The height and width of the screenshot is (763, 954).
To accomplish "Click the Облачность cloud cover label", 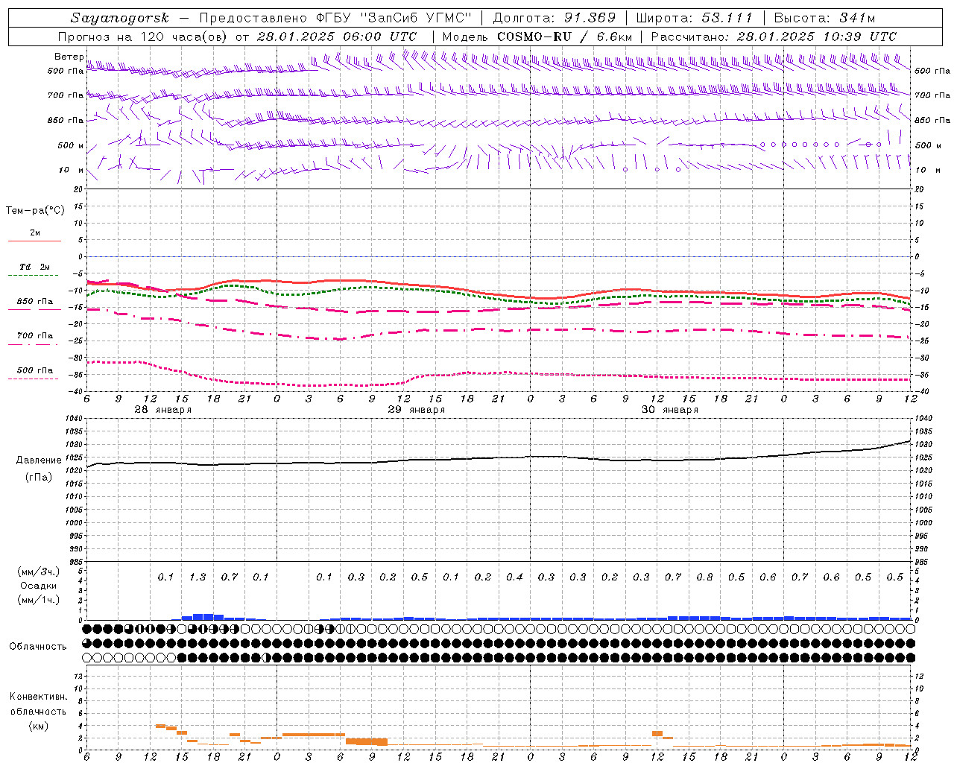I will pyautogui.click(x=38, y=647).
